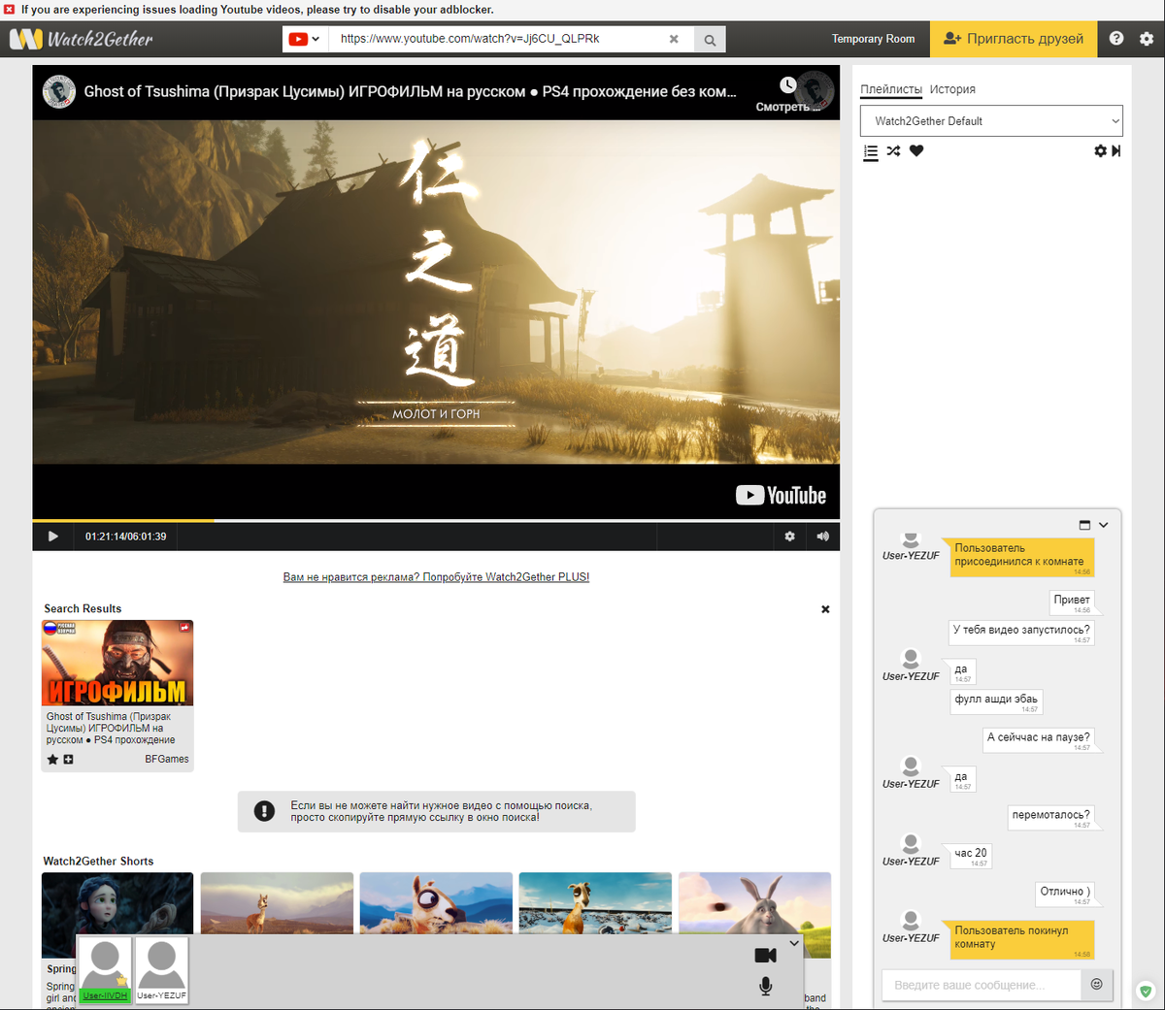Open playlist settings gear

coord(1100,151)
